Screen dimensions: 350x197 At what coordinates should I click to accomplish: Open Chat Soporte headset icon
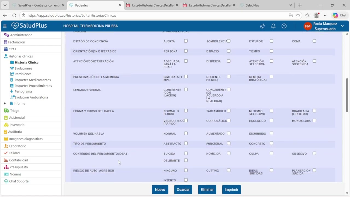(x=6, y=181)
